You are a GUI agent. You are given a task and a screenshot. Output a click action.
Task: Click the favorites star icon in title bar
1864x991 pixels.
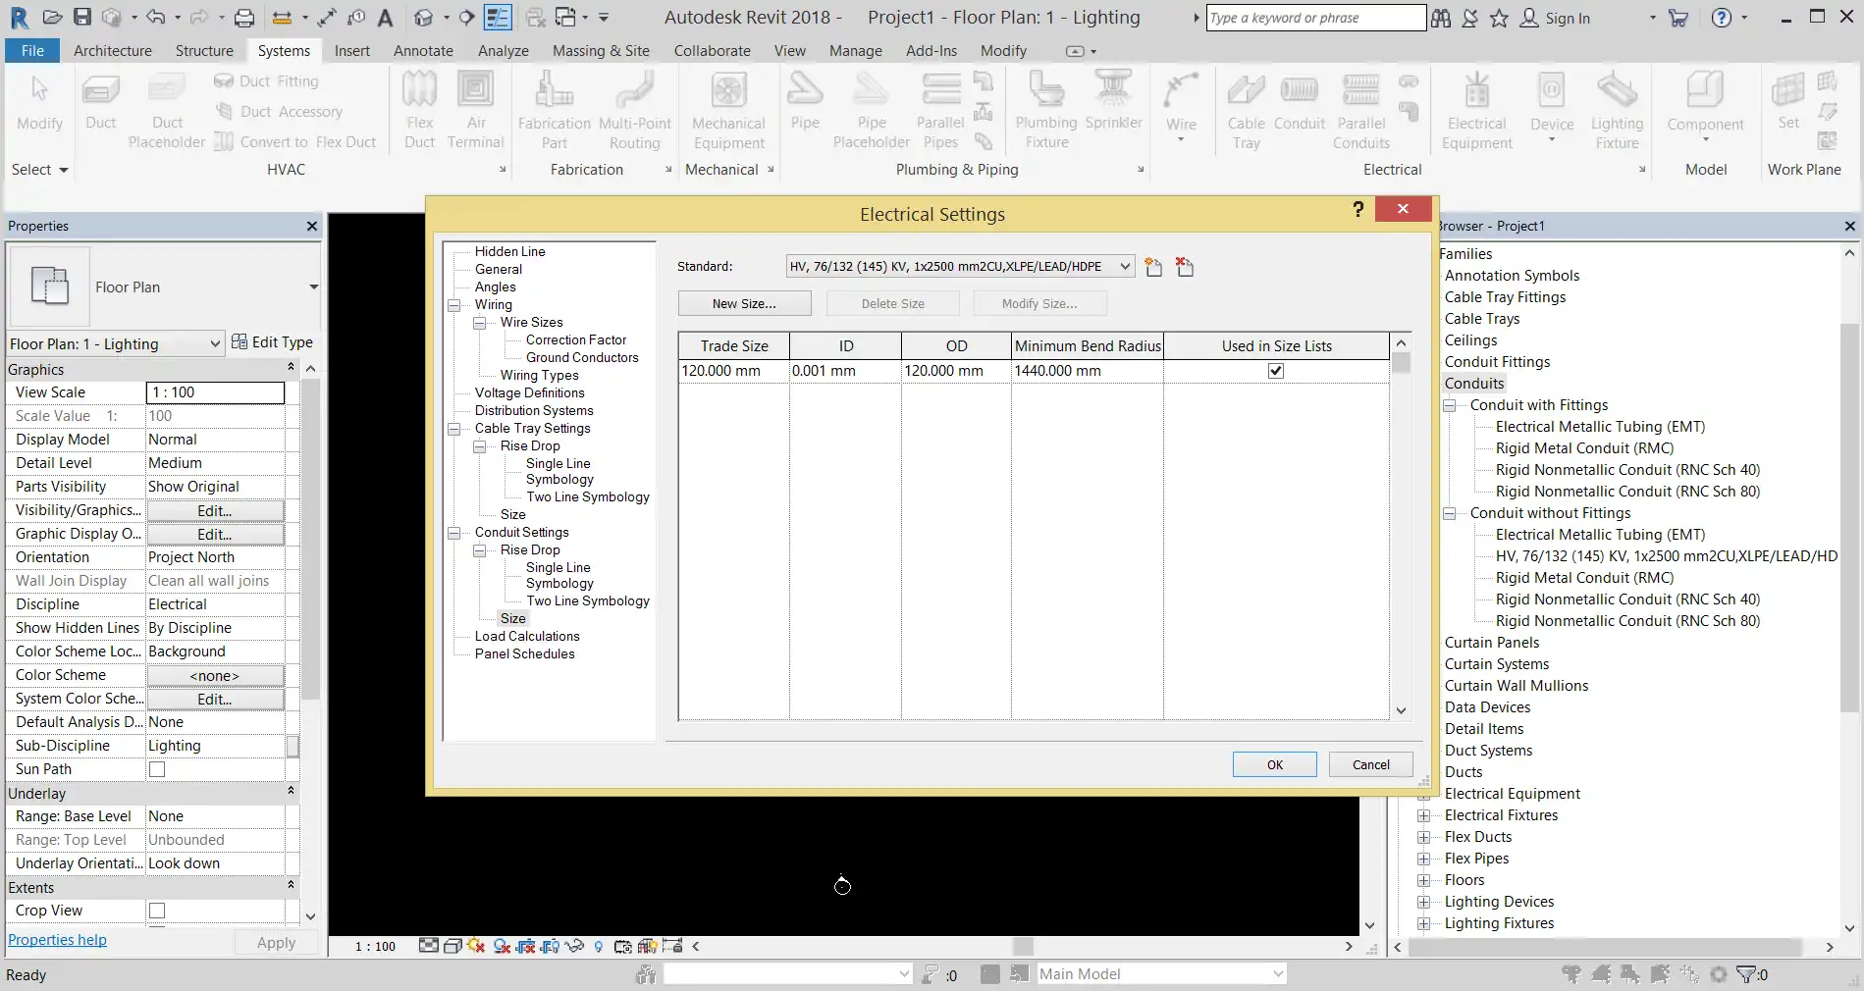(x=1499, y=18)
